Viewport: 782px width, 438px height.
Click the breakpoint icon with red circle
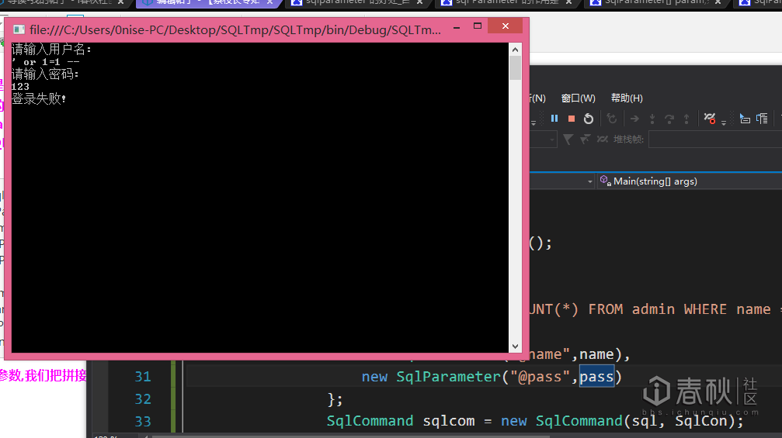coord(709,119)
